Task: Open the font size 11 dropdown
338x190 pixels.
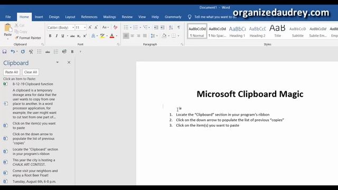Action: click(x=84, y=27)
